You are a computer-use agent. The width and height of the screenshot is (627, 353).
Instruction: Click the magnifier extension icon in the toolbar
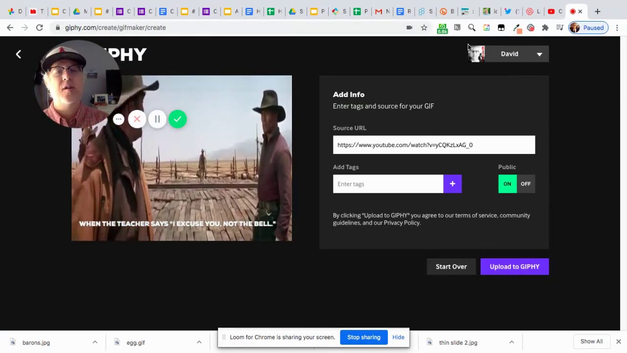[472, 28]
